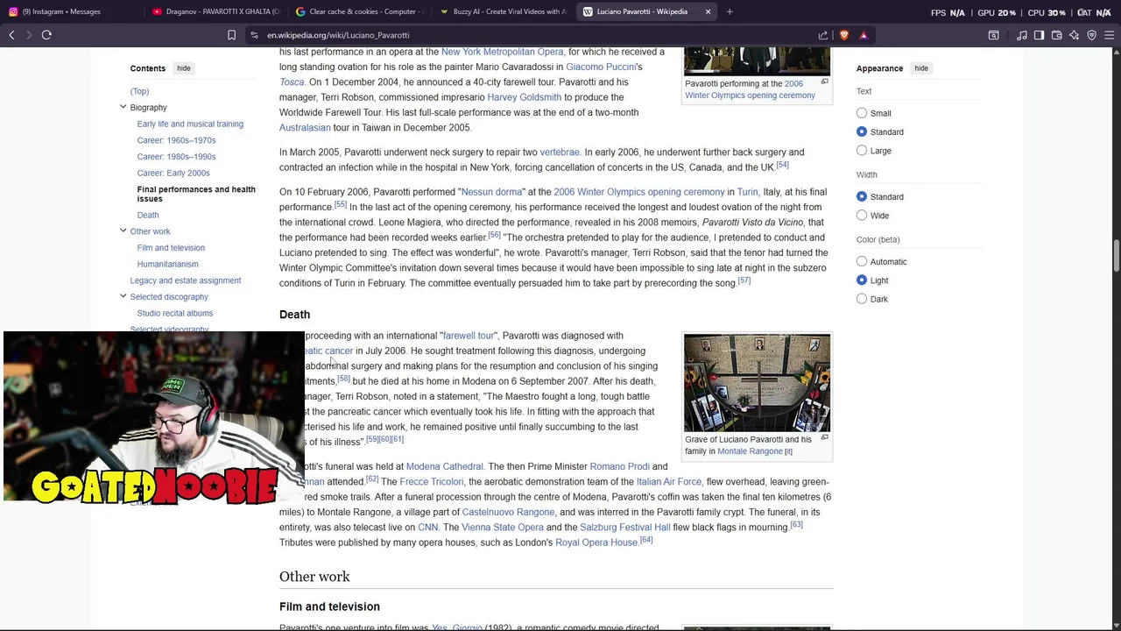
Task: Collapse the Biography section in contents
Action: tap(123, 107)
